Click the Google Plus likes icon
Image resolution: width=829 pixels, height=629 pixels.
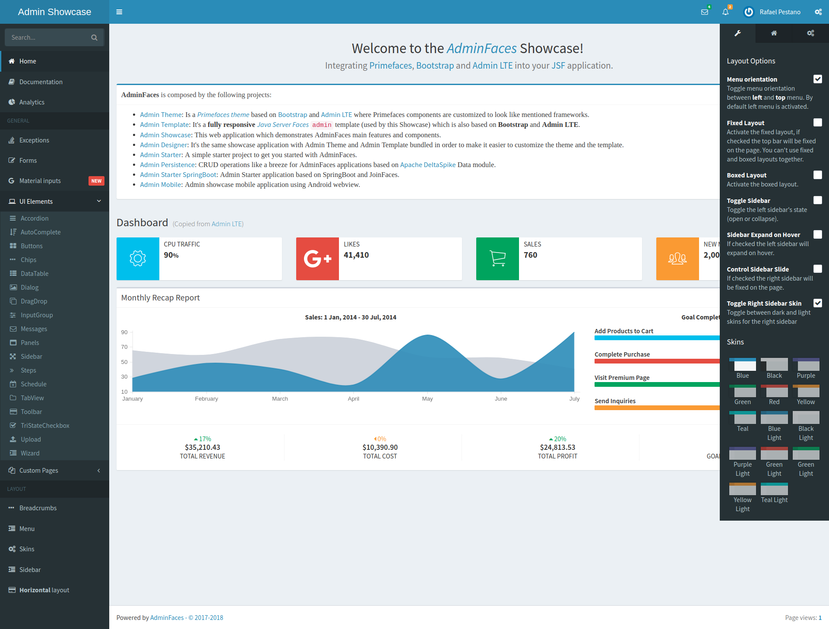tap(317, 259)
